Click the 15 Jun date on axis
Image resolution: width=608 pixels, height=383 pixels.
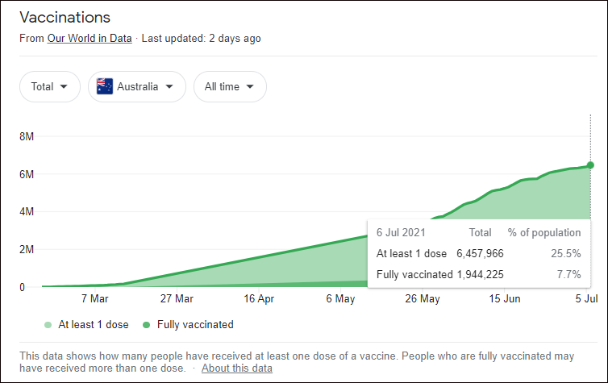click(505, 299)
